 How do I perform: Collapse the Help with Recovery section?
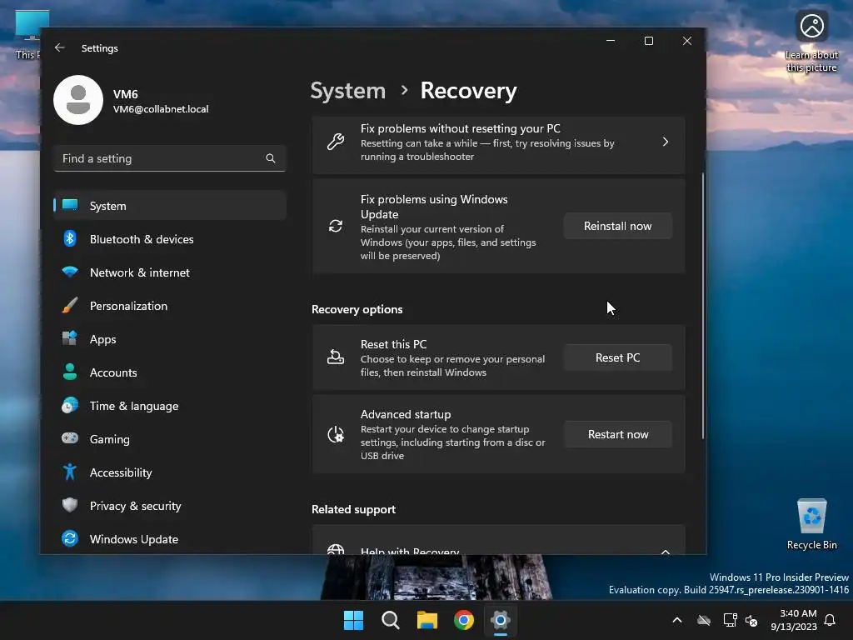(666, 552)
